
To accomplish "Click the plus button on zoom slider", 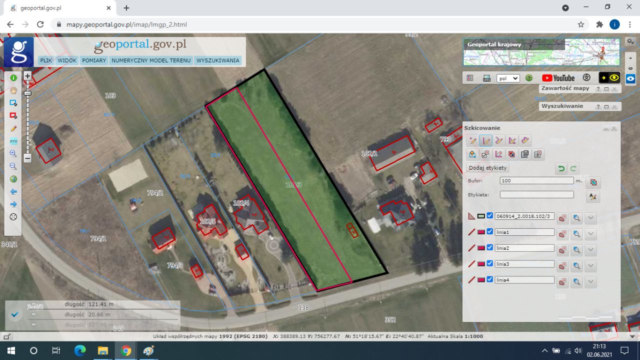I will [x=27, y=76].
